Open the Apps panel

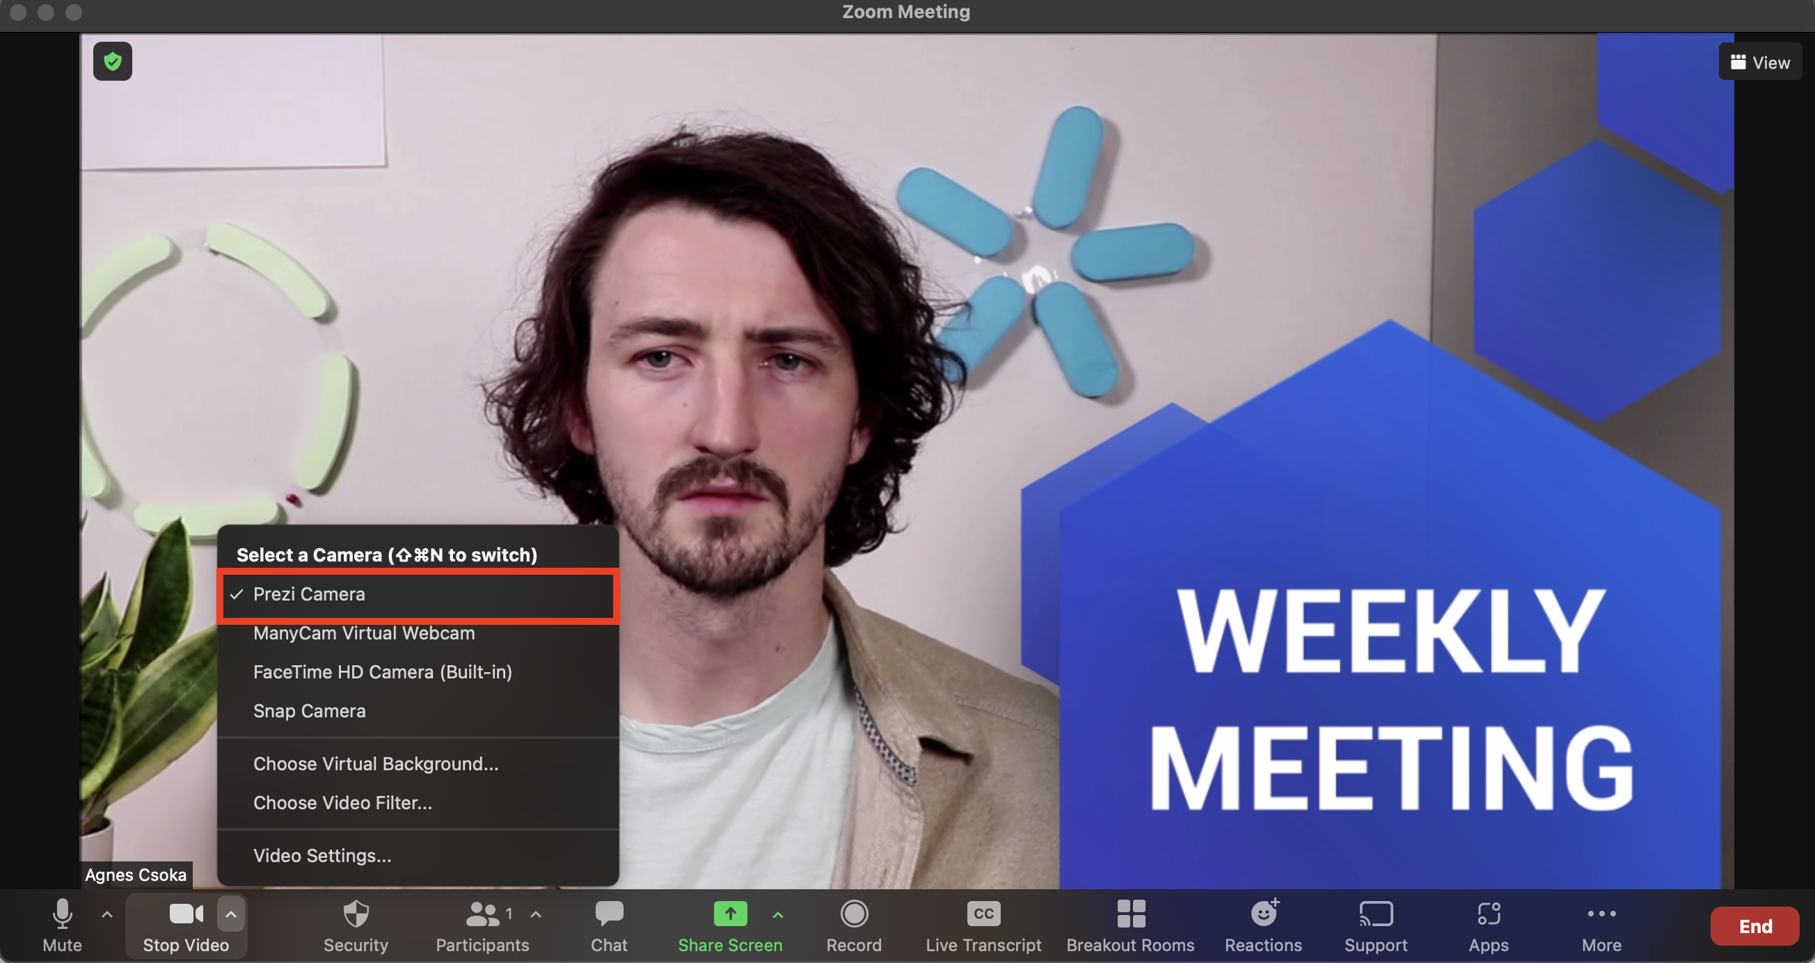pyautogui.click(x=1488, y=924)
